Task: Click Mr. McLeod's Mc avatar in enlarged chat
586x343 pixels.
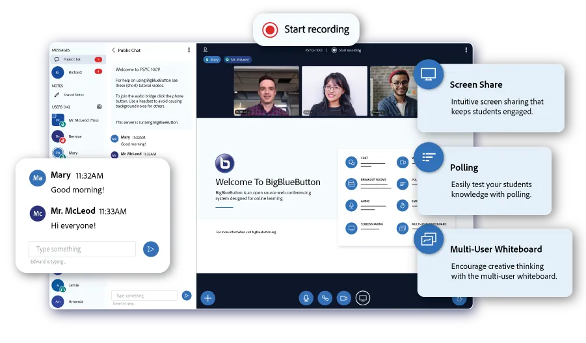Action: point(37,214)
